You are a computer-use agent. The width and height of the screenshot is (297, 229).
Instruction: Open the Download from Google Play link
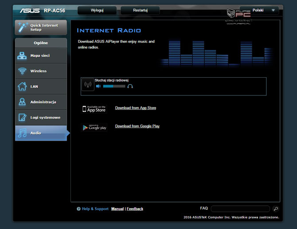pyautogui.click(x=137, y=126)
